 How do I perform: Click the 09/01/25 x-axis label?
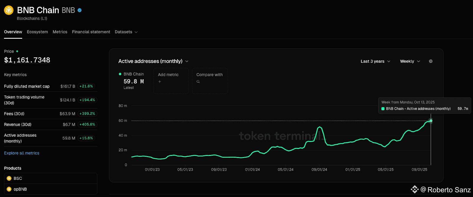click(419, 169)
